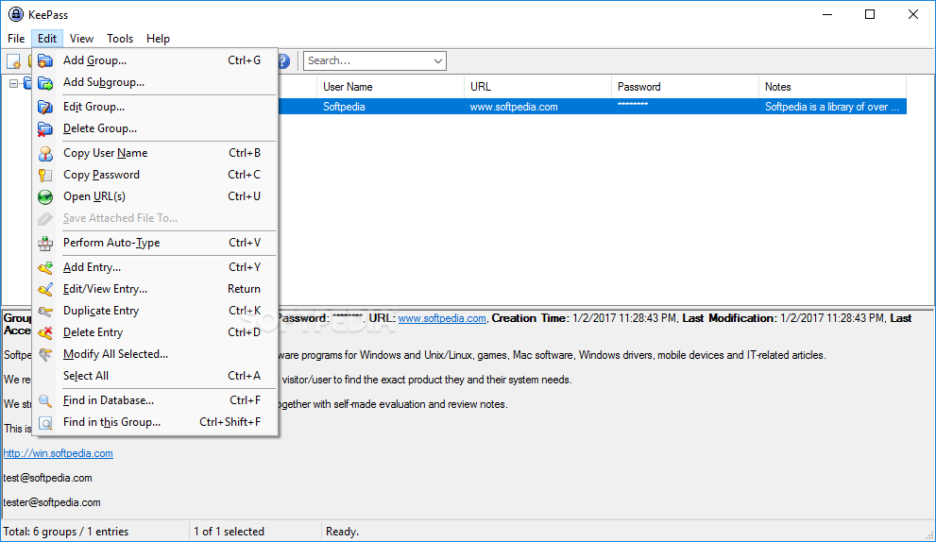The height and width of the screenshot is (542, 936).
Task: Open the http://win.softpedia.com link
Action: pos(58,453)
